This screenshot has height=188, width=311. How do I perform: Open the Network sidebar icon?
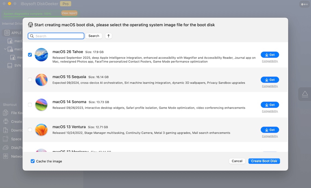(x=6, y=156)
